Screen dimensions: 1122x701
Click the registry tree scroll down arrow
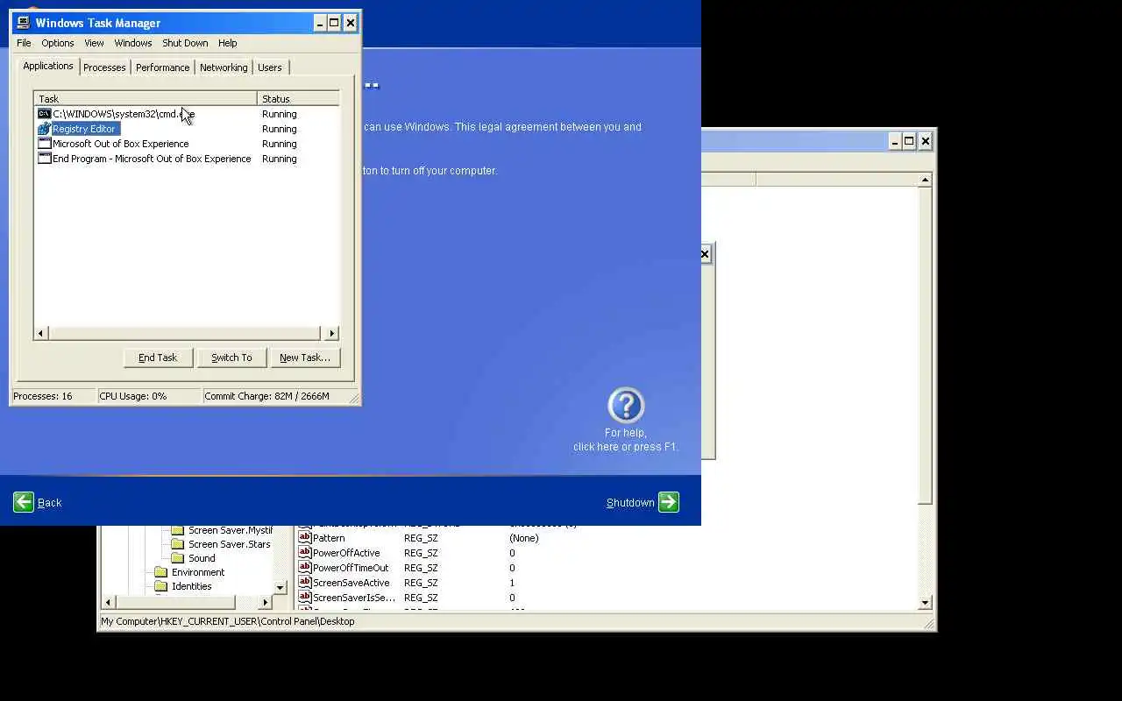click(280, 587)
